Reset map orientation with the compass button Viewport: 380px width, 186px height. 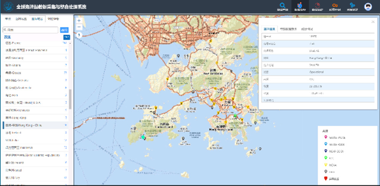[79, 35]
